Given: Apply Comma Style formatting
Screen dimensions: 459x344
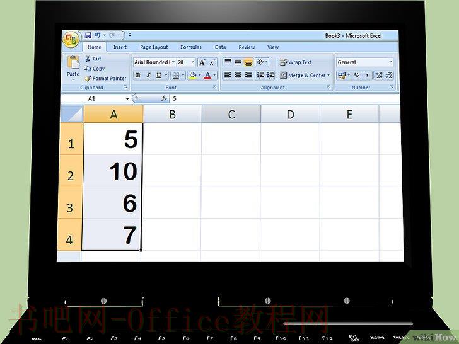Looking at the screenshot, I should [367, 76].
